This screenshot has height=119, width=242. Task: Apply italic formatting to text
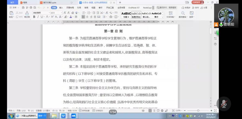point(38,17)
